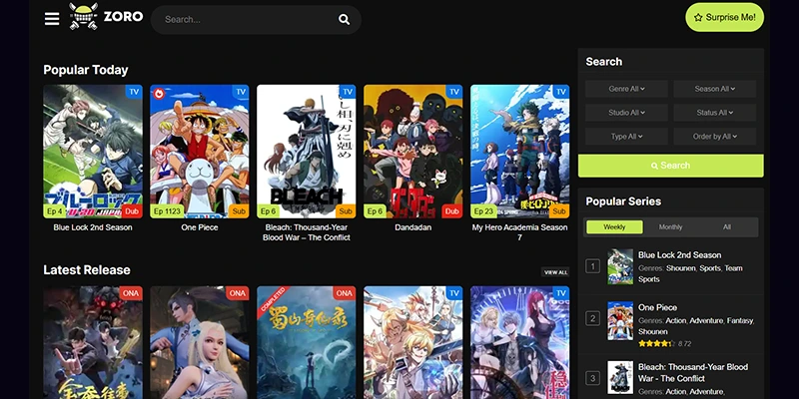Select the Weekly tab in Popular Series

click(614, 227)
